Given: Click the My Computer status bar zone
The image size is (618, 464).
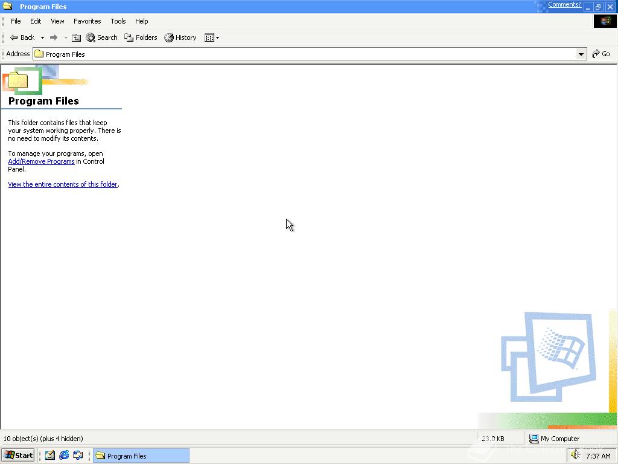Looking at the screenshot, I should point(571,439).
